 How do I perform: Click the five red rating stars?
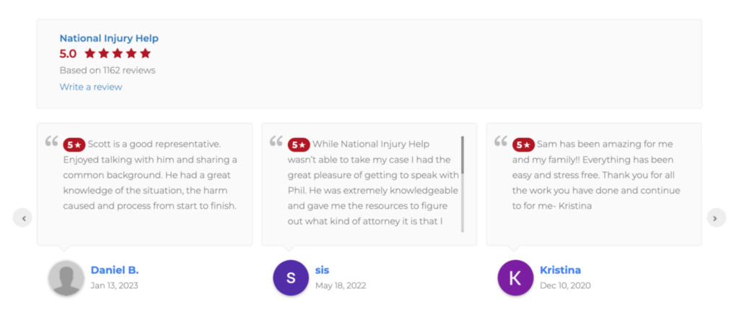pyautogui.click(x=118, y=53)
